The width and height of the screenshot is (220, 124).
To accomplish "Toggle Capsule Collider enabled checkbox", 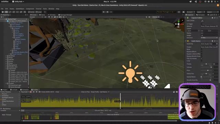I will point(190,18).
